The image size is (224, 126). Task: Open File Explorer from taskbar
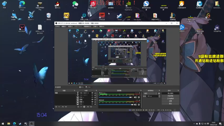pyautogui.click(x=9, y=123)
